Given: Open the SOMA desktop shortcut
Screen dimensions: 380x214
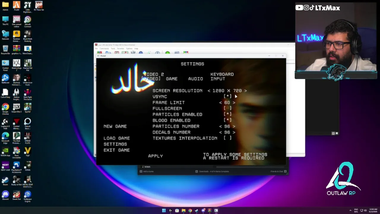Looking at the screenshot, I should [x=28, y=166].
